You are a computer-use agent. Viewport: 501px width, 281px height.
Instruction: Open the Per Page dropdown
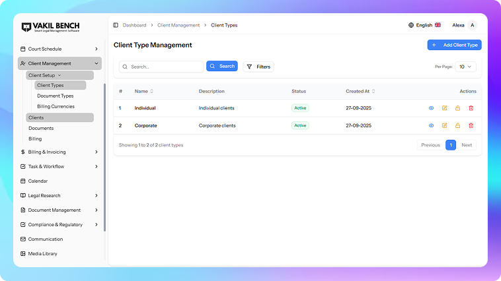point(466,67)
